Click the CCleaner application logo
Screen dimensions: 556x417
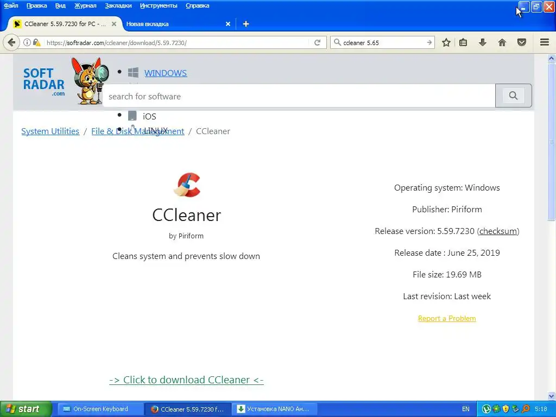(187, 185)
